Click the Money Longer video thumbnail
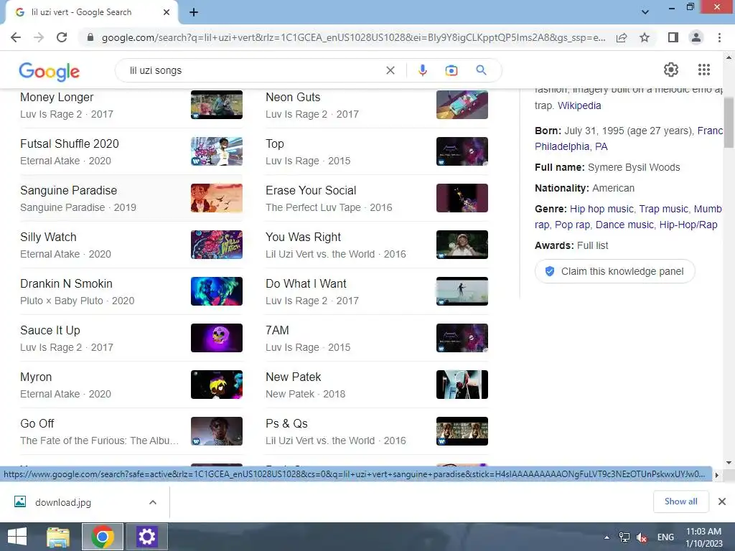The height and width of the screenshot is (551, 735). 217,105
